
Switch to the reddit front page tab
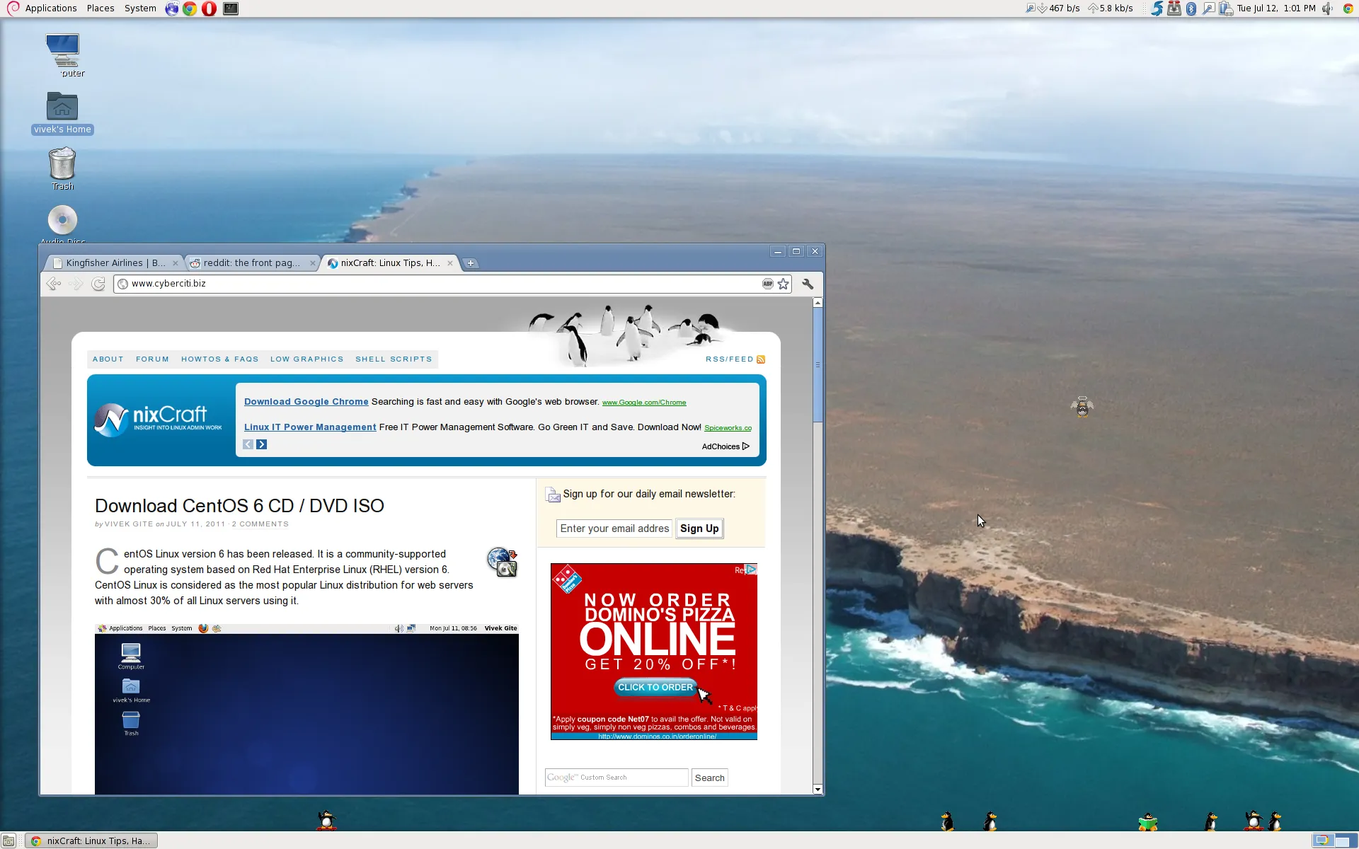point(251,263)
